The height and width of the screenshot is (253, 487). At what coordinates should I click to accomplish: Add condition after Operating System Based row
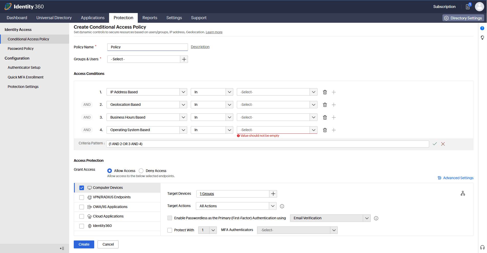pyautogui.click(x=334, y=130)
